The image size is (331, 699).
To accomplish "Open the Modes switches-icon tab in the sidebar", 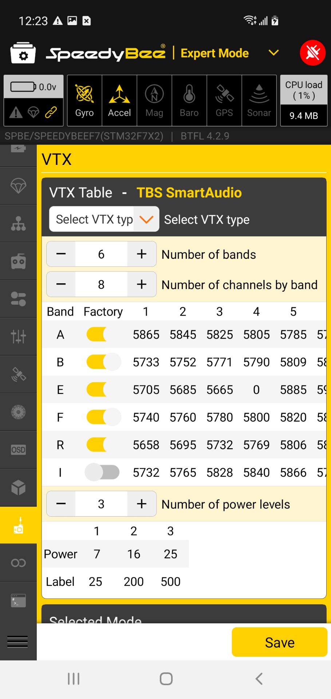I will pyautogui.click(x=18, y=299).
